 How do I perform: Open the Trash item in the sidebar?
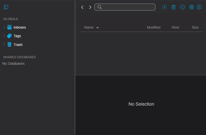18,45
